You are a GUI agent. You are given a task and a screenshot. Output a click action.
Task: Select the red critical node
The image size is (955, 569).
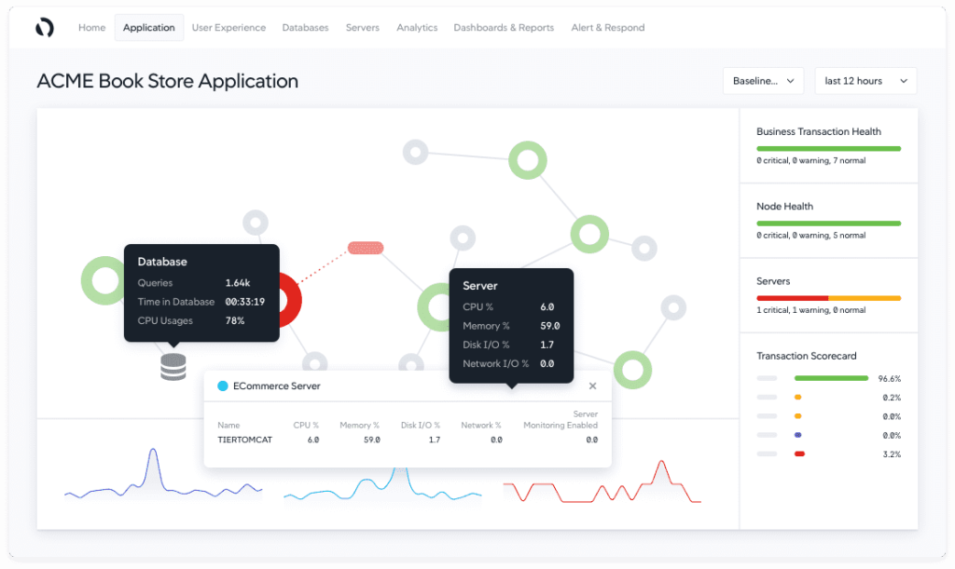pos(291,300)
